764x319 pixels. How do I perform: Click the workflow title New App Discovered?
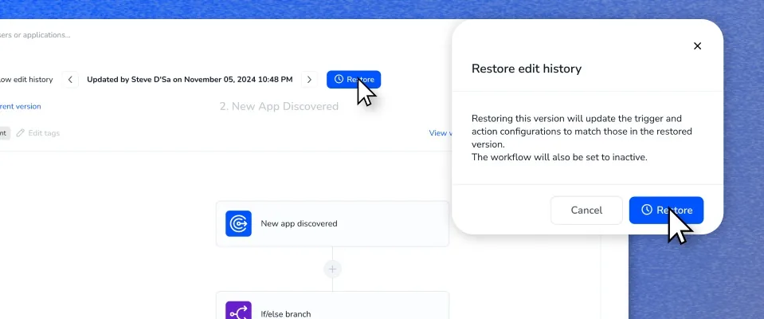click(279, 106)
